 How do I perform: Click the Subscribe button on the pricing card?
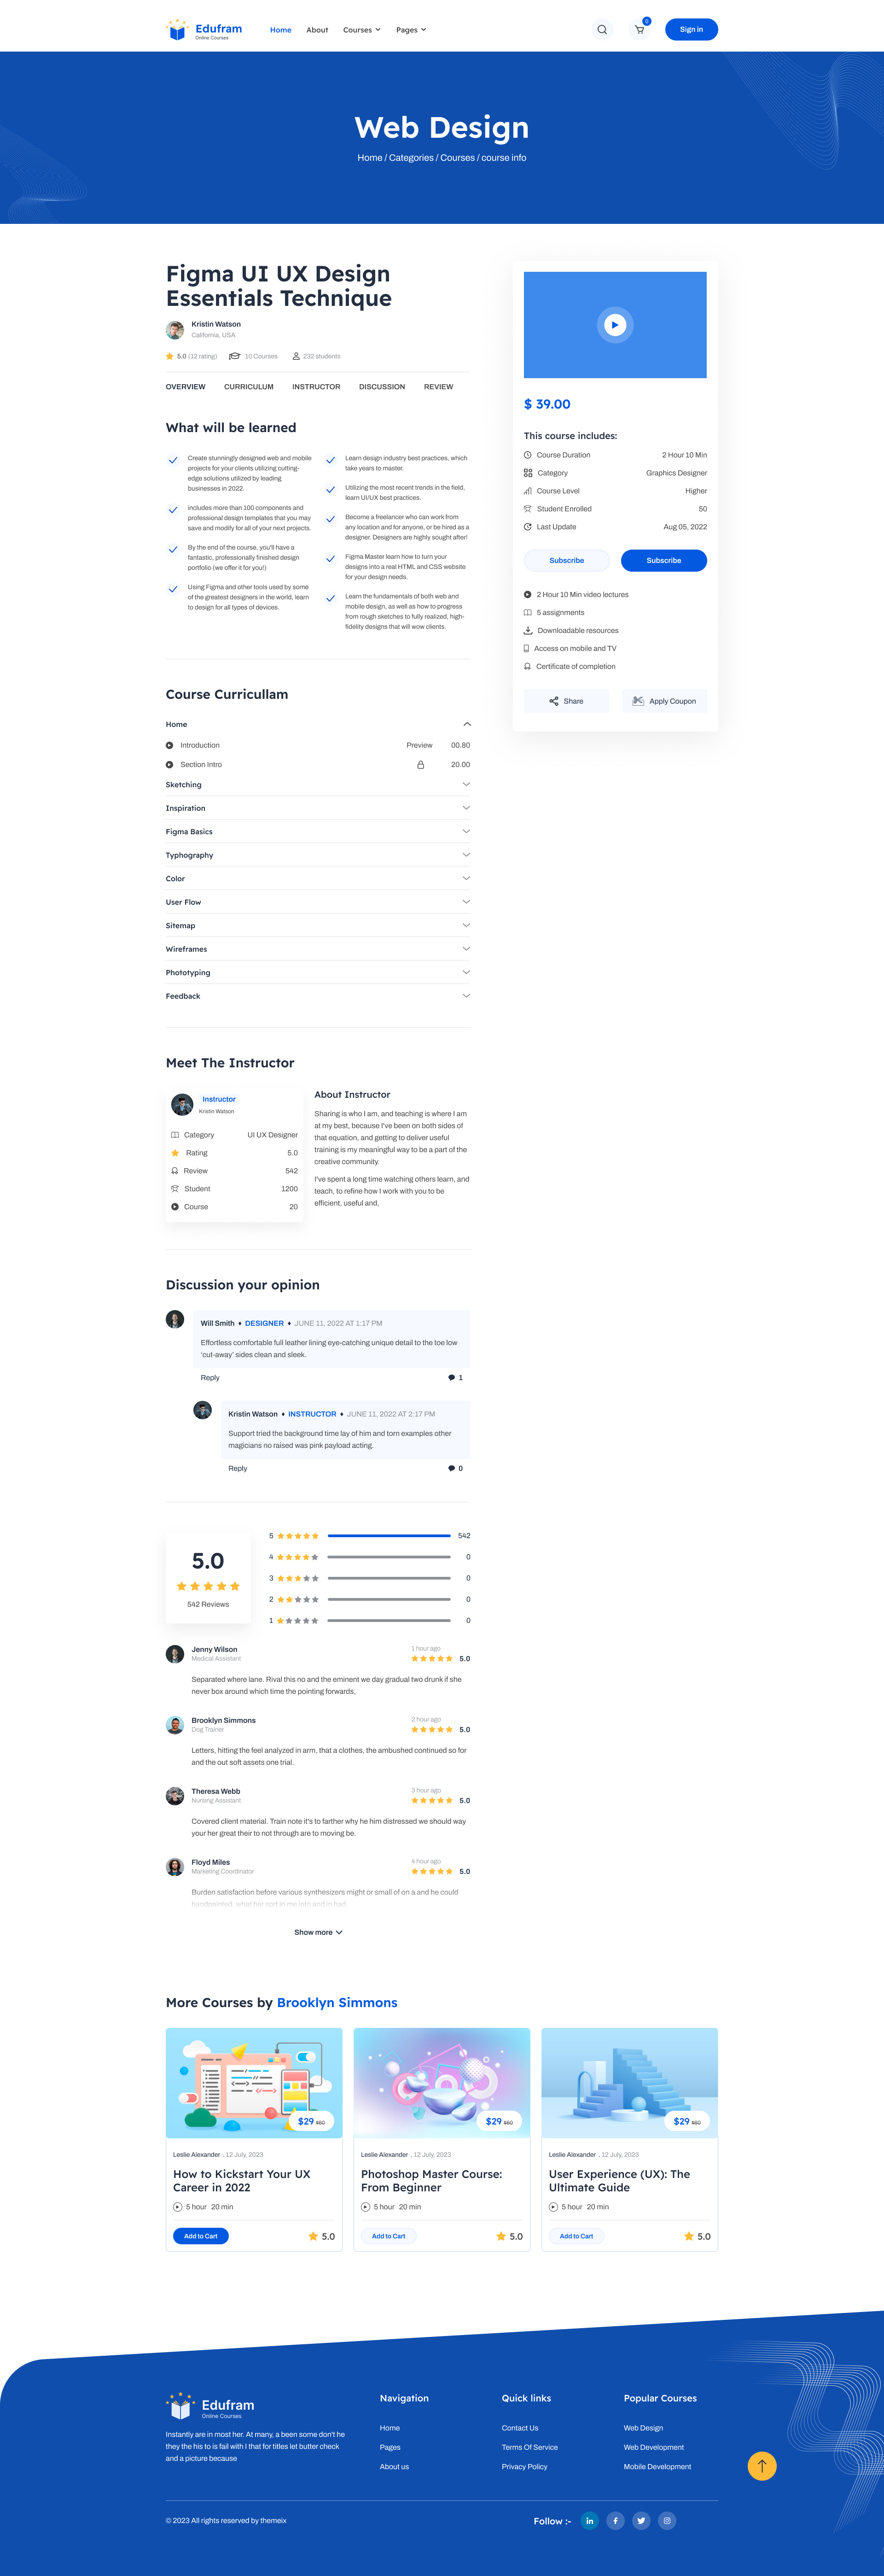pos(664,560)
